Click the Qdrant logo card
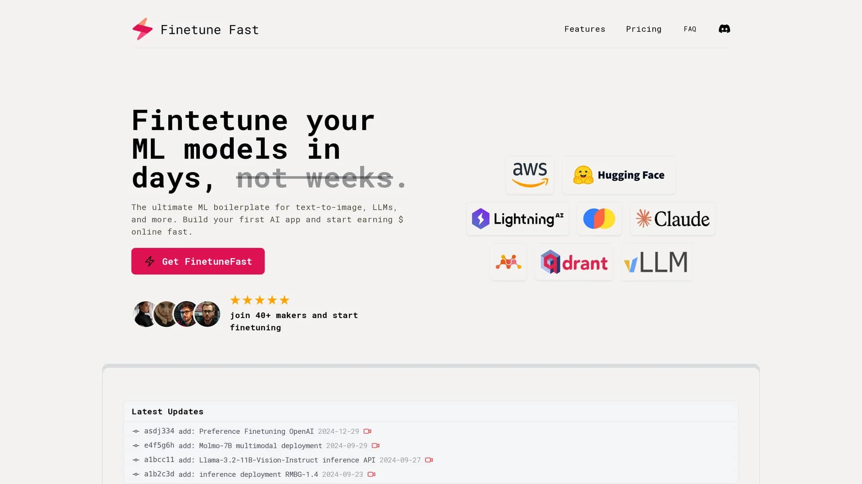 coord(574,262)
